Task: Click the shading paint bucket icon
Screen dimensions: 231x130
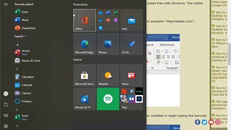Action: tap(158, 62)
